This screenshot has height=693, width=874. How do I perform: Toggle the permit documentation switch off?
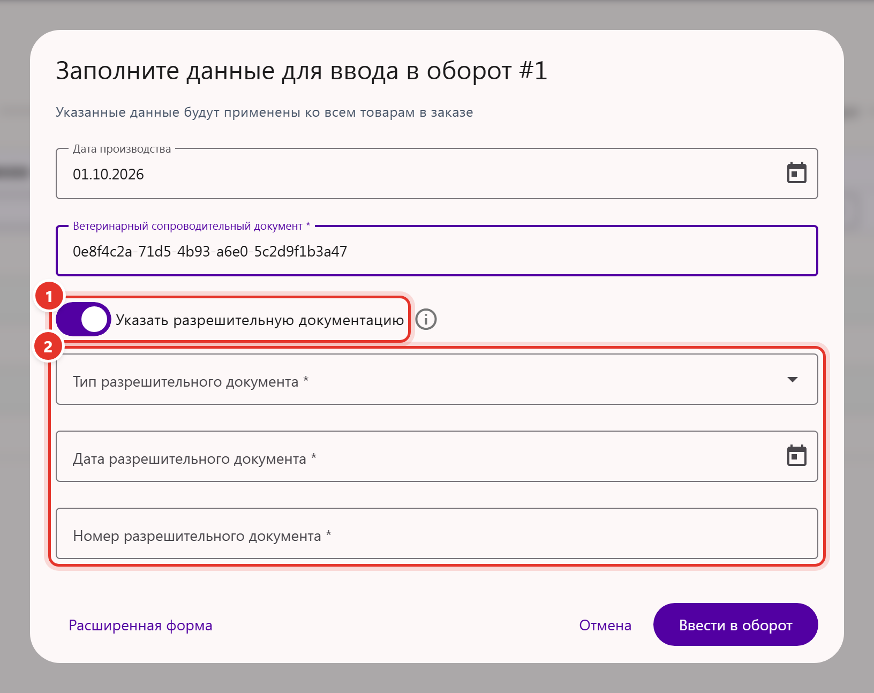84,320
